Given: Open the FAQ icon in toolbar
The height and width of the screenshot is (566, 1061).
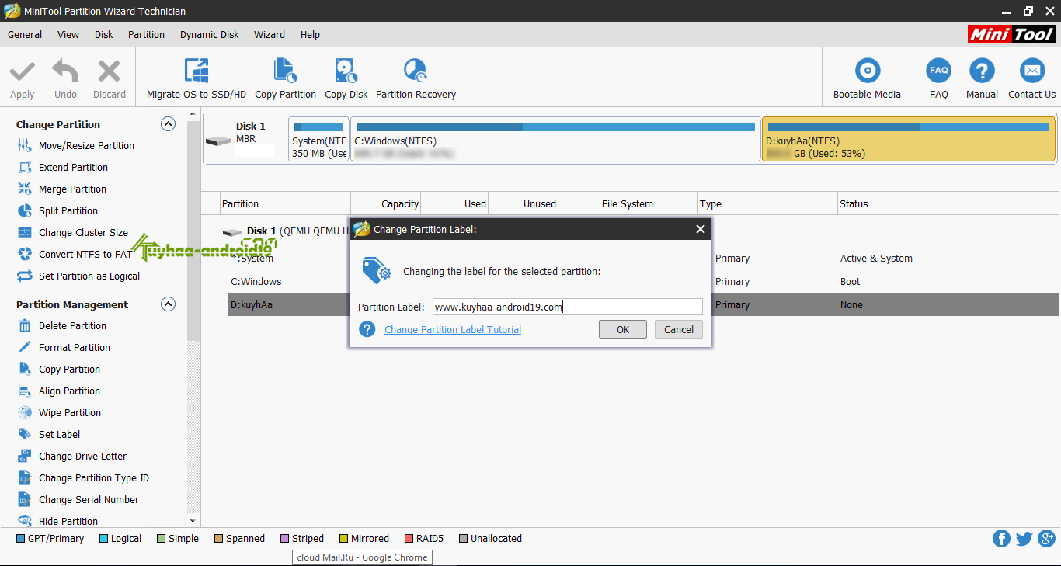Looking at the screenshot, I should (939, 71).
